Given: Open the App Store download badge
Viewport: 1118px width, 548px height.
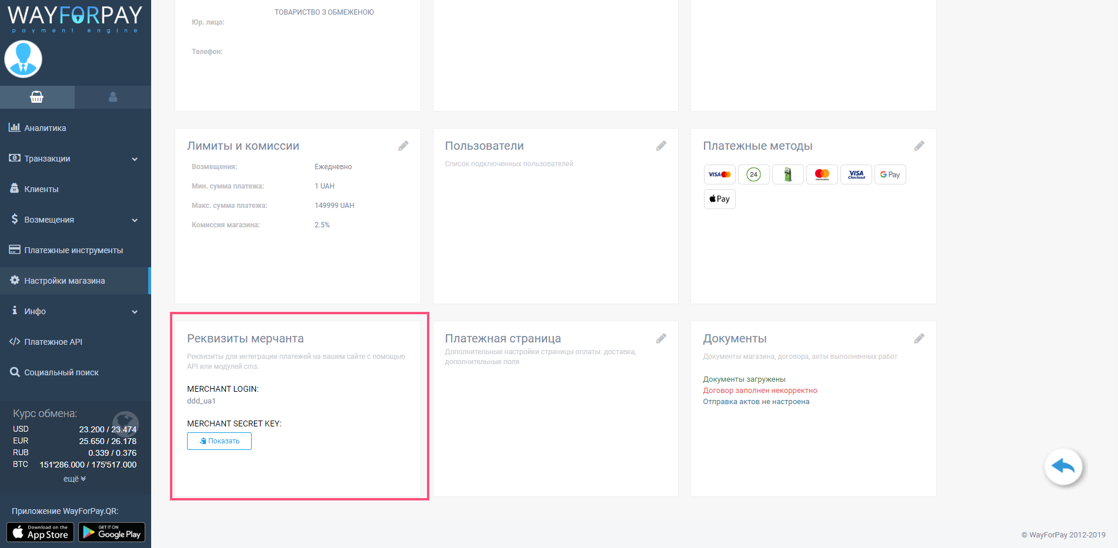Looking at the screenshot, I should click(40, 532).
